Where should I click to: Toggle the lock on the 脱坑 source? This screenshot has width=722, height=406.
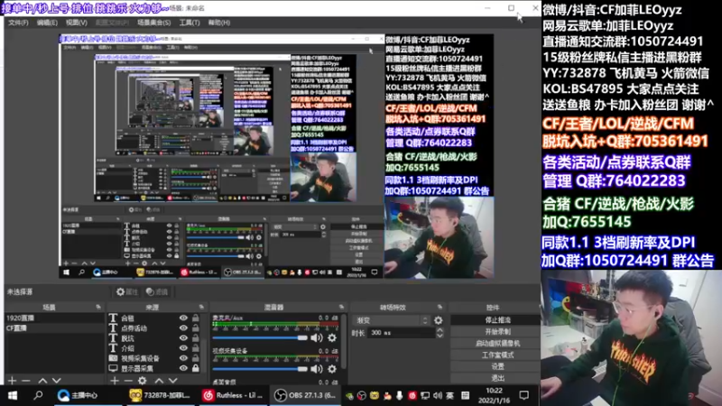coord(196,338)
